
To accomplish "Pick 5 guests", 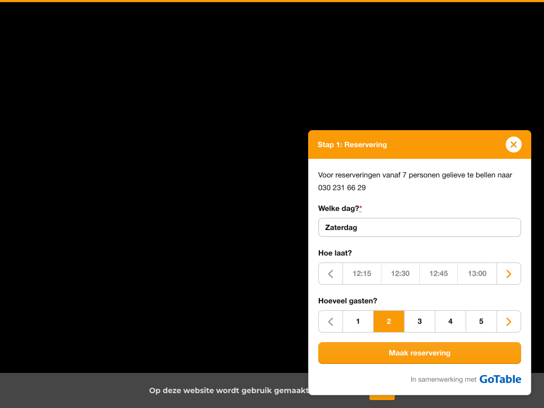I will (x=481, y=321).
